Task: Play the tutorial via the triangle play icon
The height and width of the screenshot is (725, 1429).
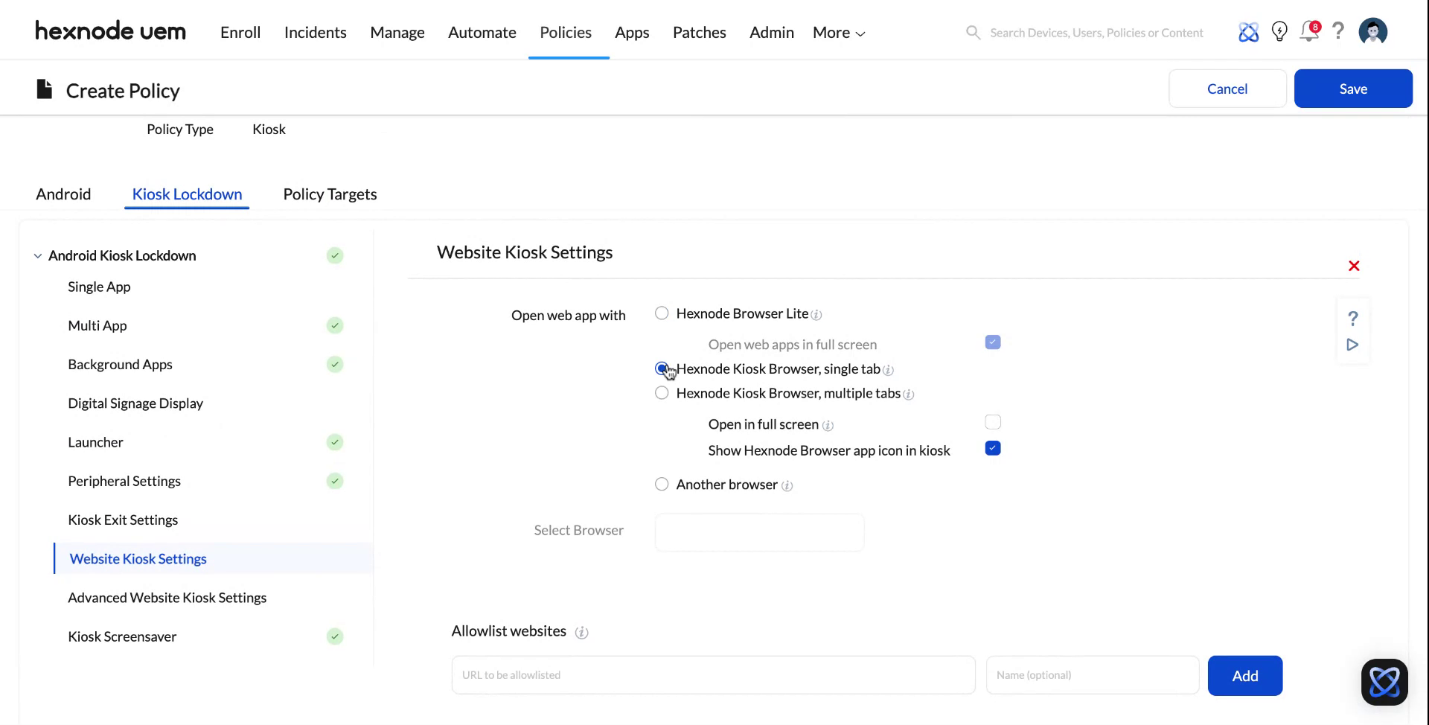Action: 1353,345
